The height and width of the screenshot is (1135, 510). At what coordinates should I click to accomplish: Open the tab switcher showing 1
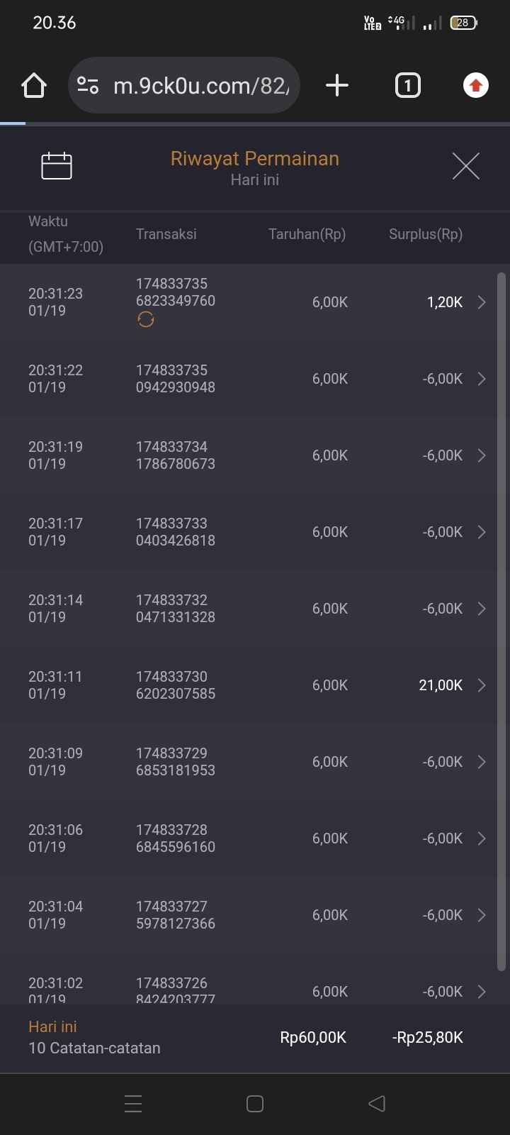click(x=407, y=86)
